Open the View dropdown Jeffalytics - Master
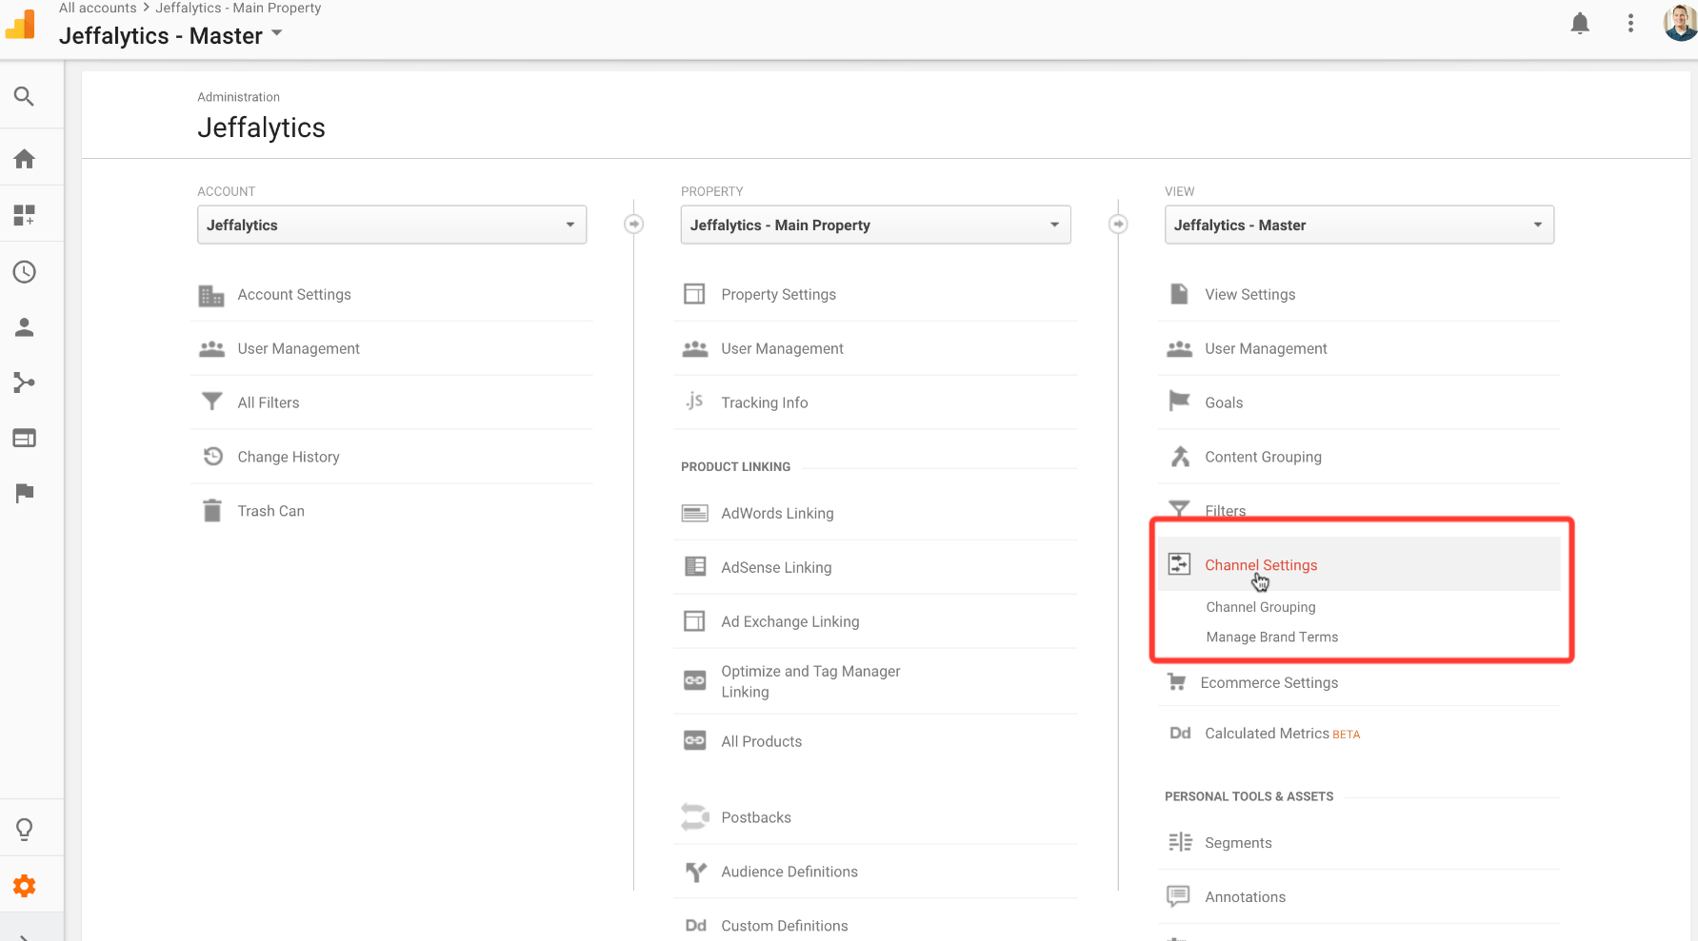1698x941 pixels. (x=1359, y=225)
